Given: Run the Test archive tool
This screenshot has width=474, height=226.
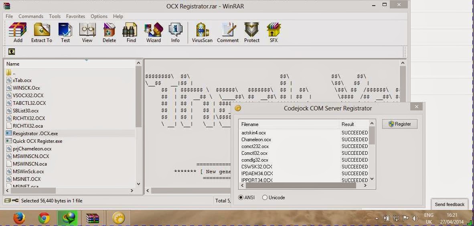Looking at the screenshot, I should (65, 32).
